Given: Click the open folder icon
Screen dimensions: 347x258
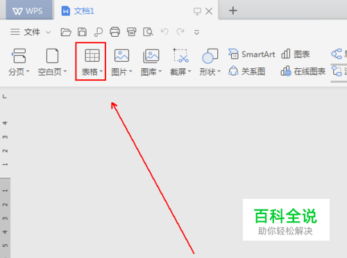Looking at the screenshot, I should (x=66, y=32).
